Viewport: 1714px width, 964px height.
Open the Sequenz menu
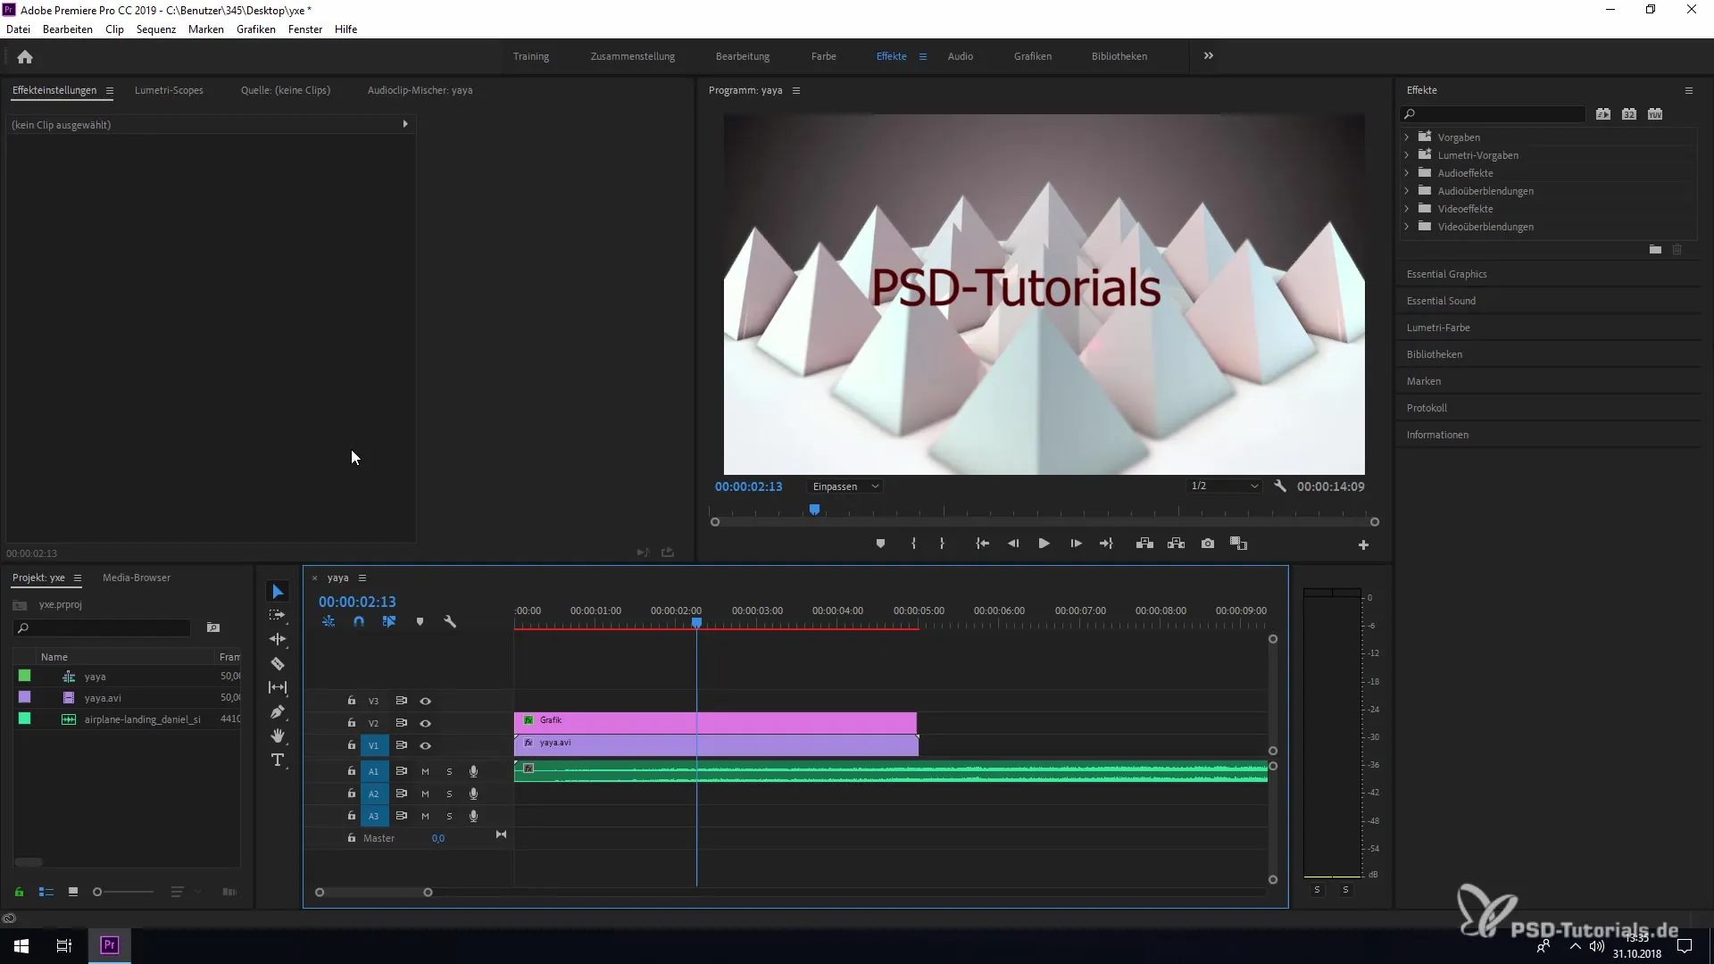pos(156,29)
